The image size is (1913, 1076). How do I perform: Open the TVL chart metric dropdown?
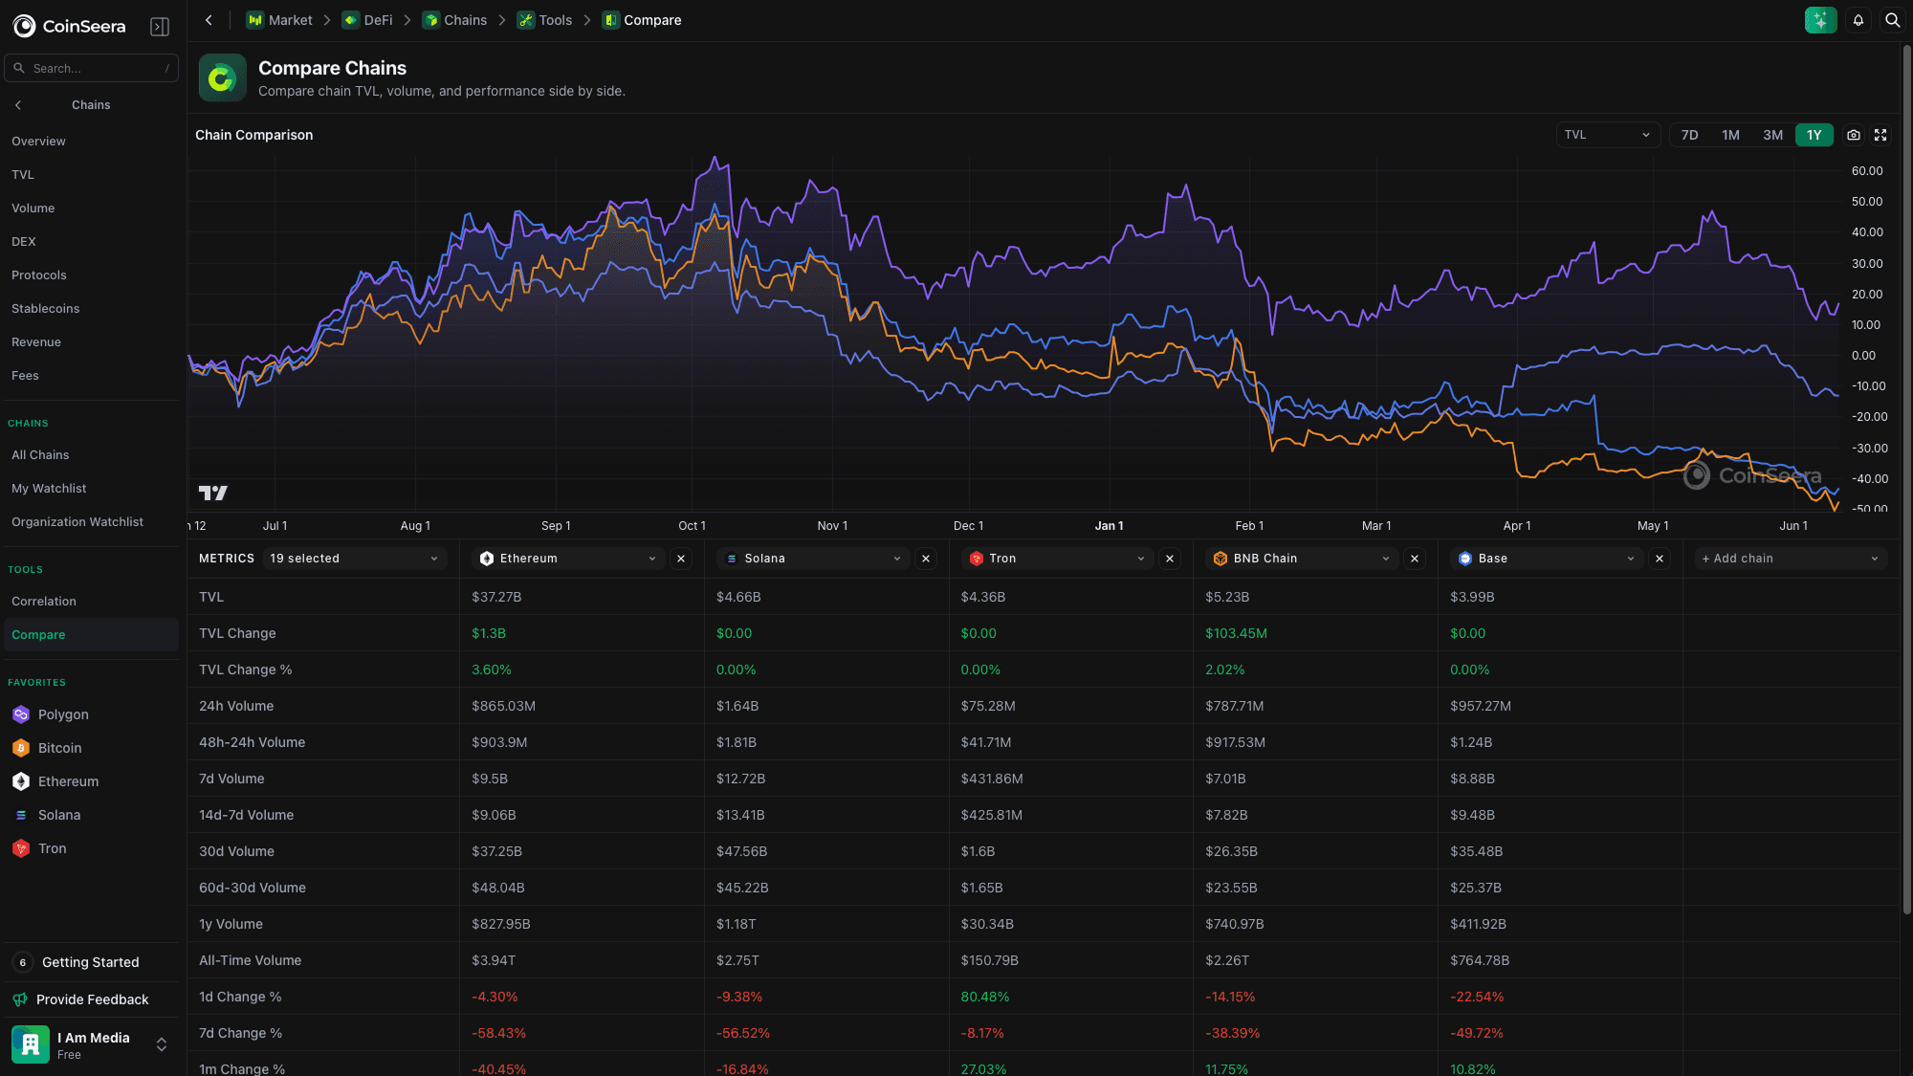(1607, 135)
